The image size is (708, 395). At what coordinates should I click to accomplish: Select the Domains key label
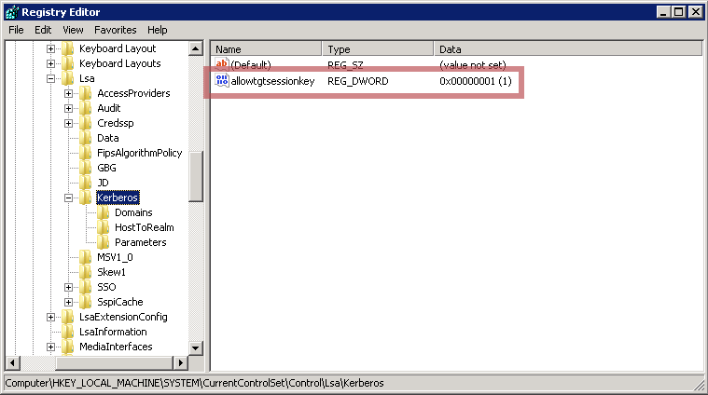[x=133, y=212]
